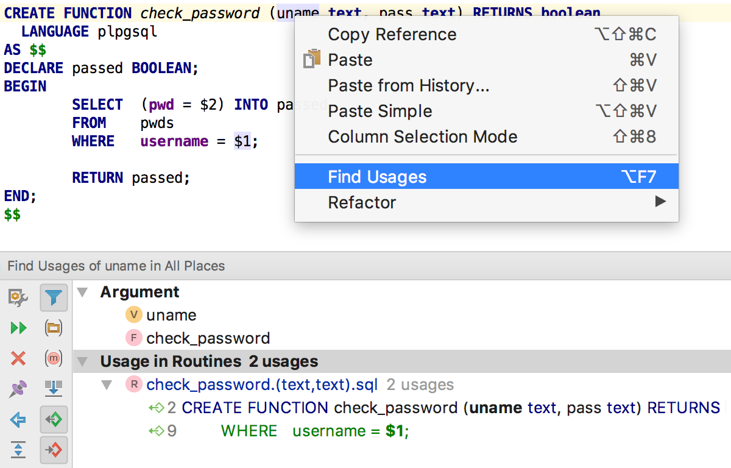
Task: Click the blue autoscroll to source icon
Action: pyautogui.click(x=54, y=389)
